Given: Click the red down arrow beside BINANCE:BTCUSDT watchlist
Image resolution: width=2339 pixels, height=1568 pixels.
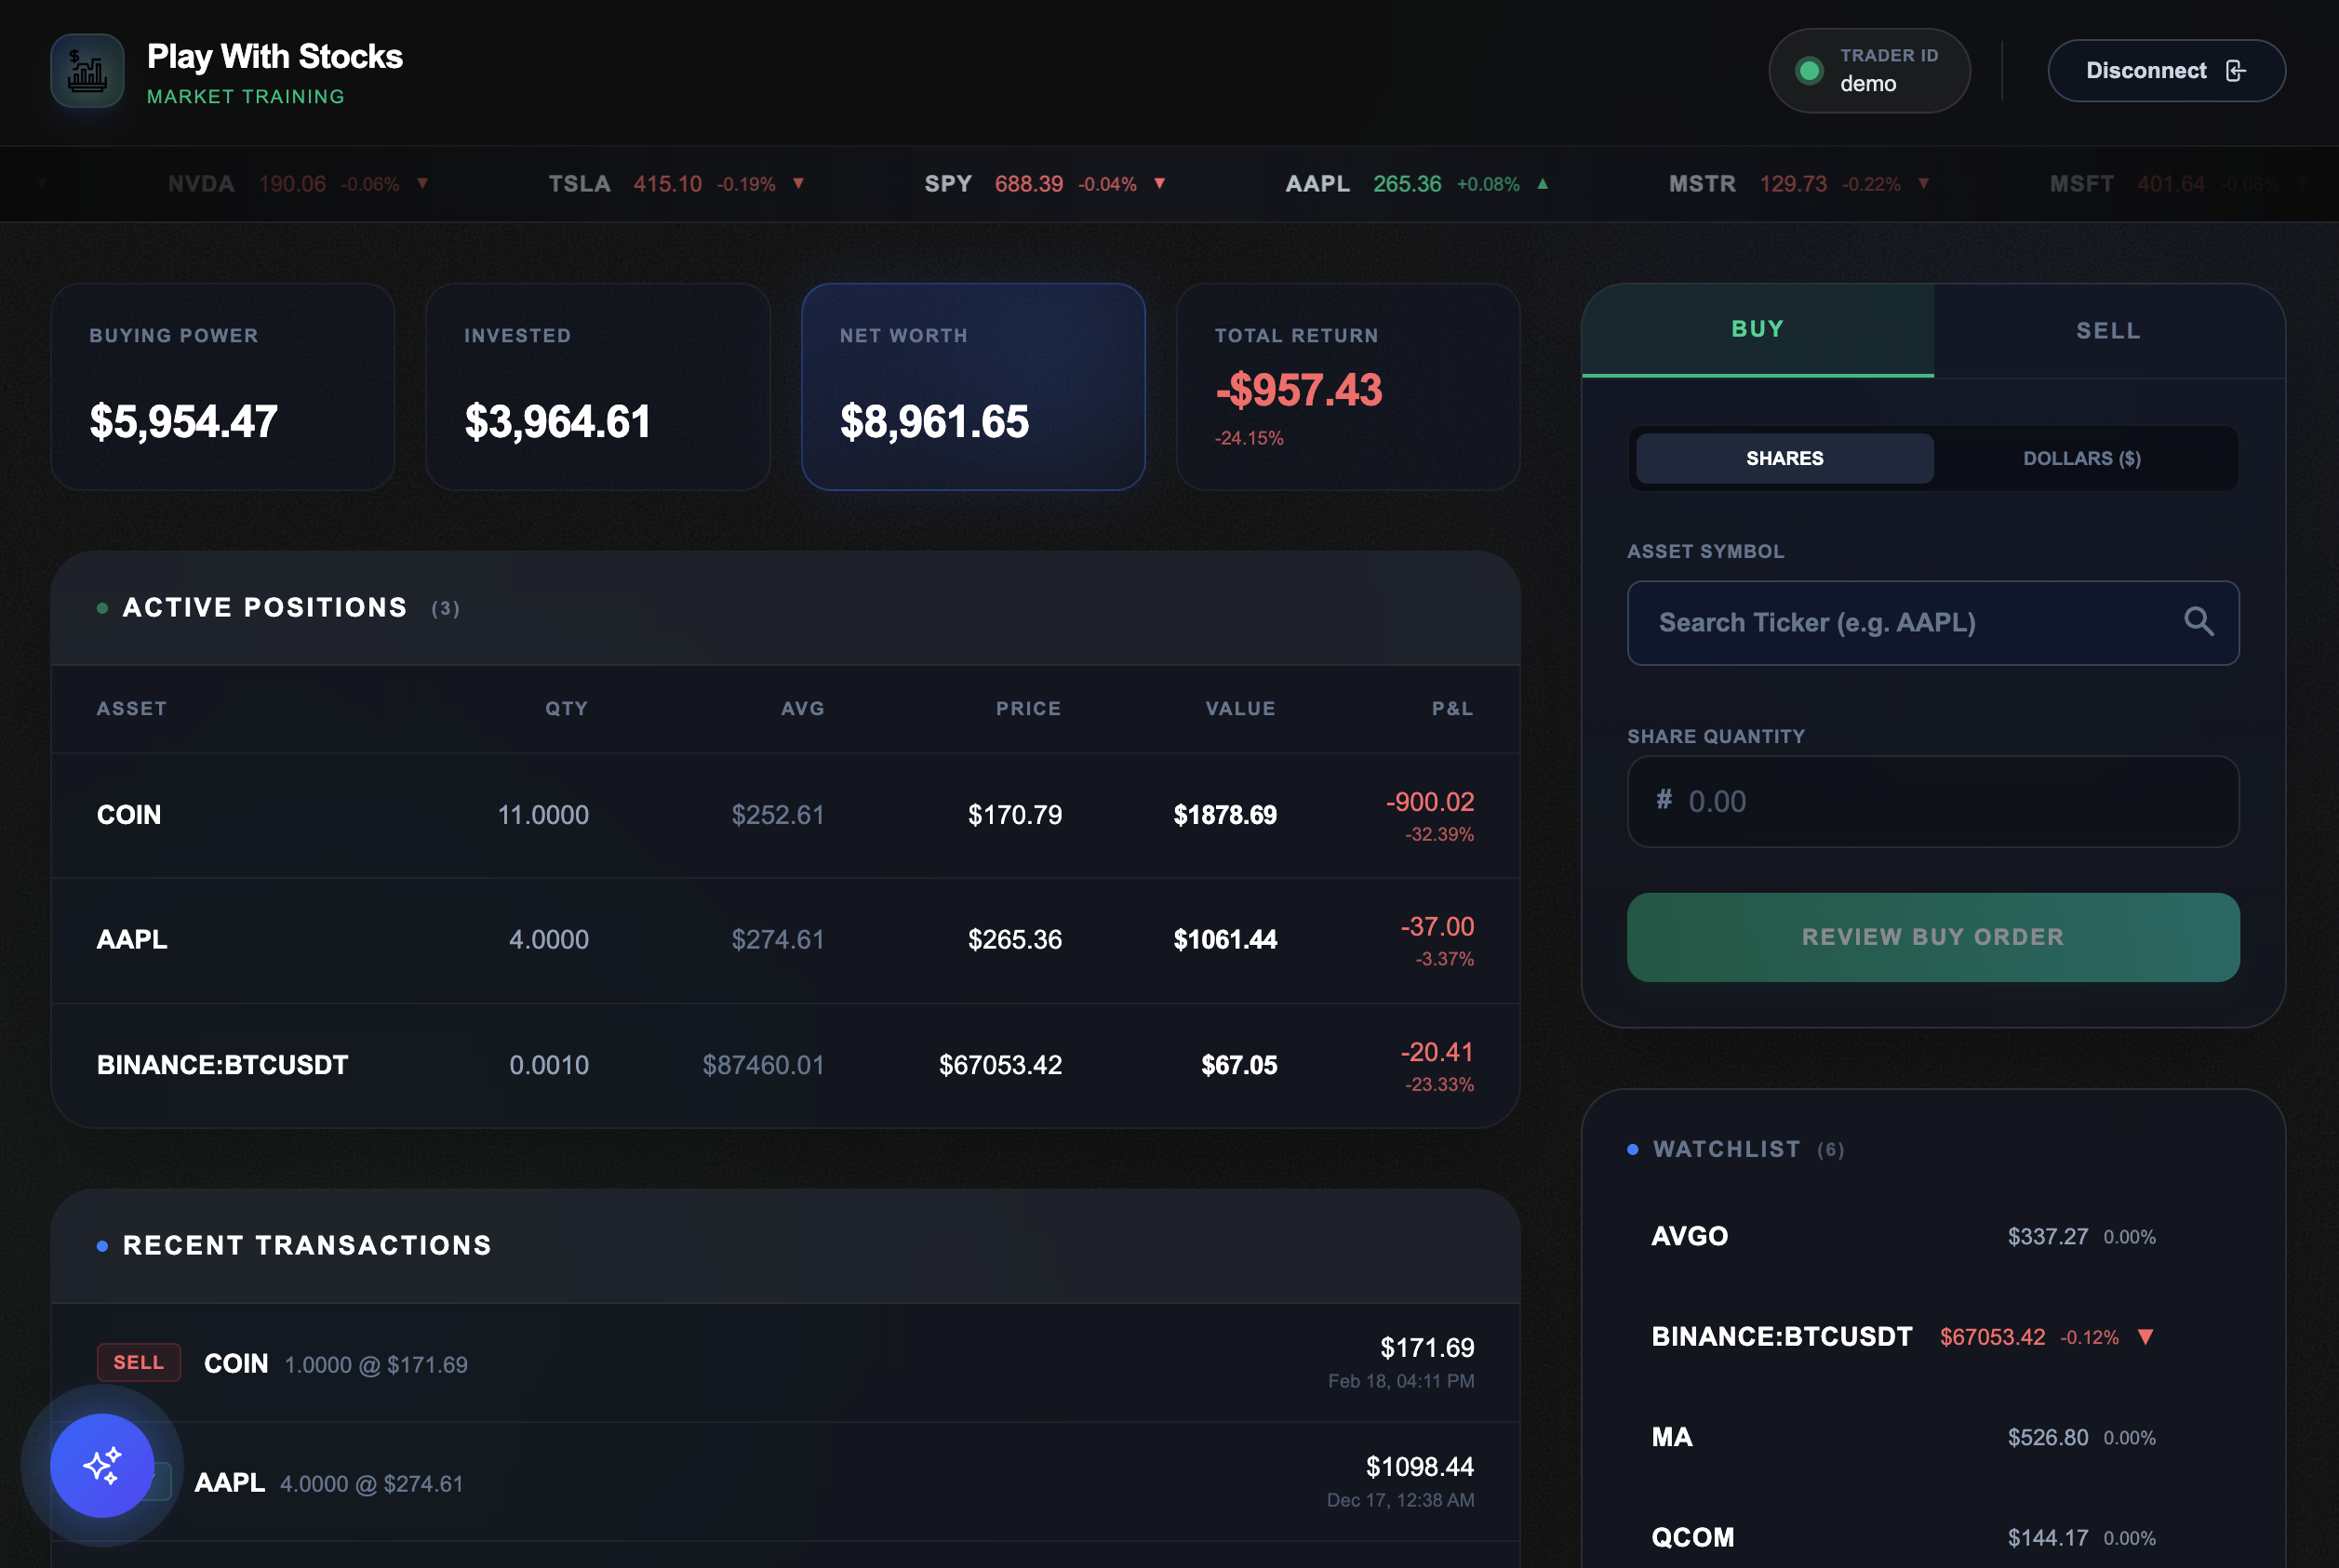Looking at the screenshot, I should pyautogui.click(x=2145, y=1337).
